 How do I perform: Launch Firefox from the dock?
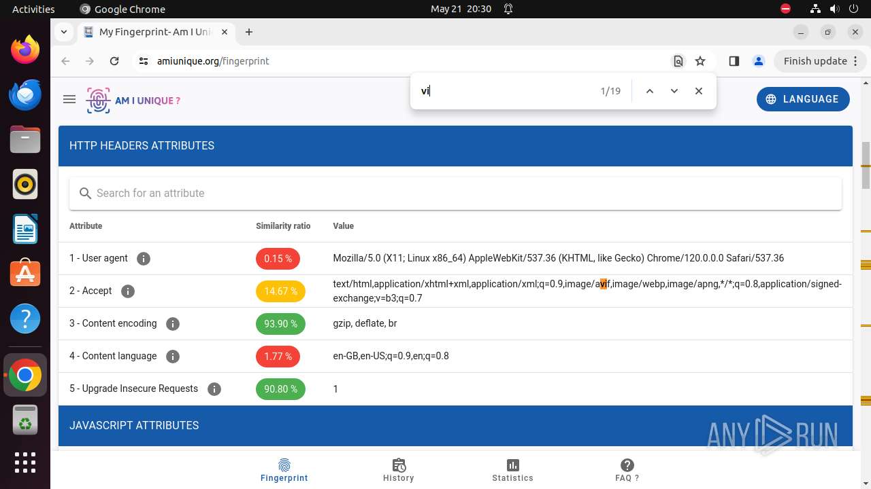pyautogui.click(x=25, y=50)
